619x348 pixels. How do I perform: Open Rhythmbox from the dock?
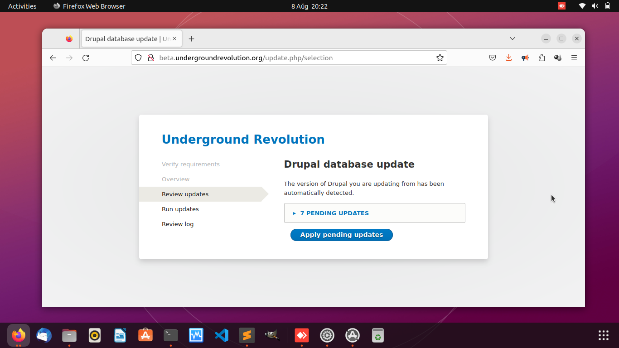(95, 335)
